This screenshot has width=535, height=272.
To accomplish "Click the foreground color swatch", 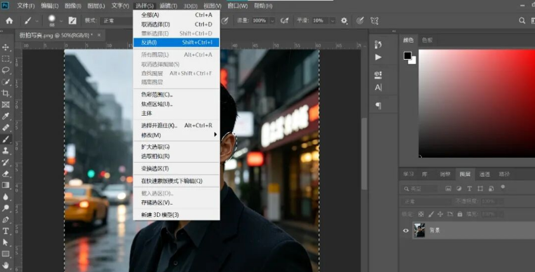I will (407, 56).
